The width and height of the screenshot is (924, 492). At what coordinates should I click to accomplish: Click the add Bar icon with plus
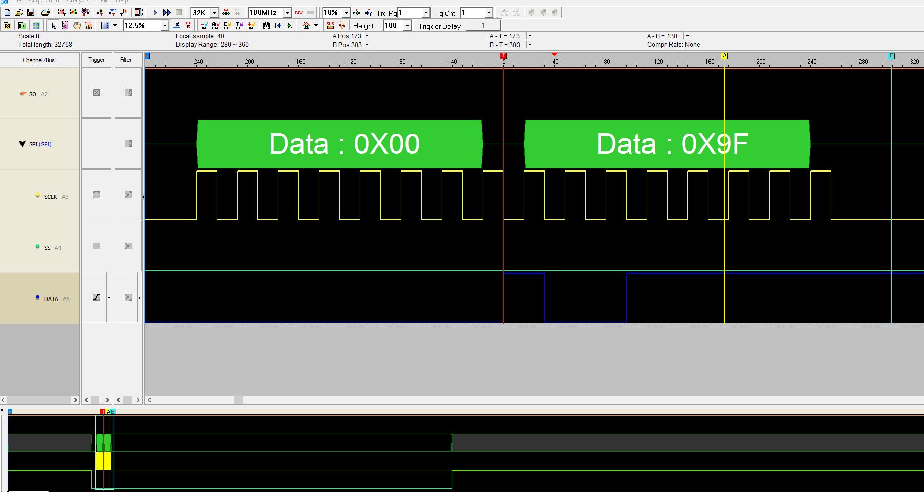pyautogui.click(x=251, y=25)
